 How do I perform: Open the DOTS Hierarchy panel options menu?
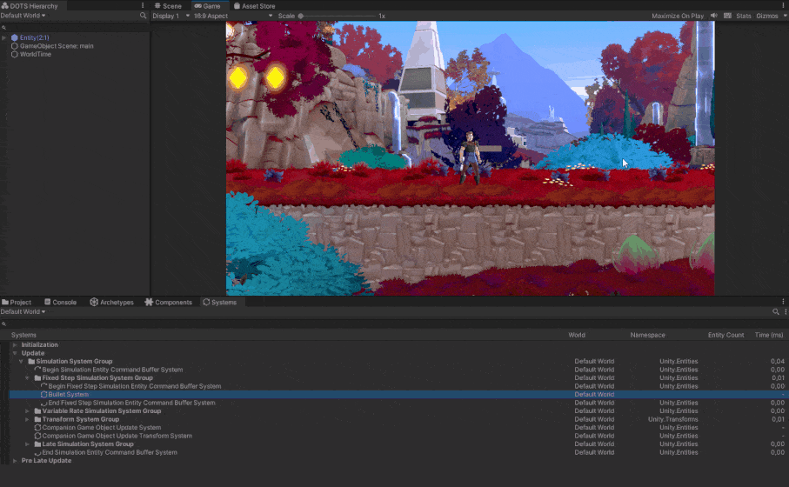tap(143, 5)
